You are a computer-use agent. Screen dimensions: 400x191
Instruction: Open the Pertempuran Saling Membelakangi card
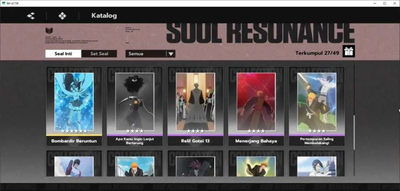(x=317, y=106)
